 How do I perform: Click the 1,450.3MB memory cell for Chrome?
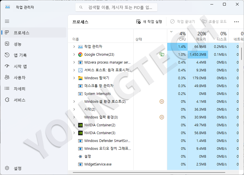tap(198, 55)
